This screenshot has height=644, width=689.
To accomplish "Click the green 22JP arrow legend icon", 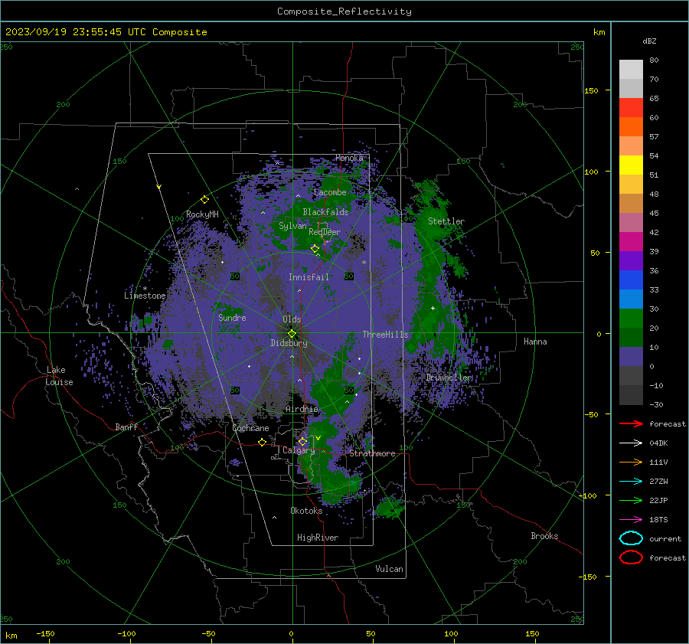I will [631, 500].
